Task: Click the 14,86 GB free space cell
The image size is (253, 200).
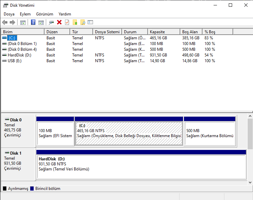Action: 190,61
